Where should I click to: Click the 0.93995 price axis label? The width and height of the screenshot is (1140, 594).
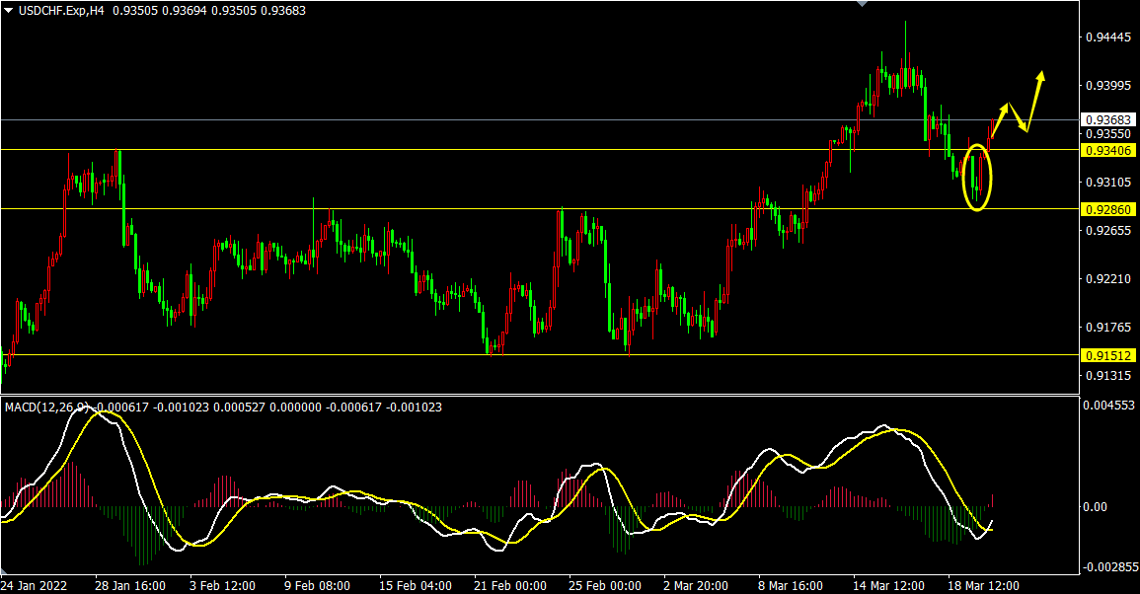point(1108,86)
